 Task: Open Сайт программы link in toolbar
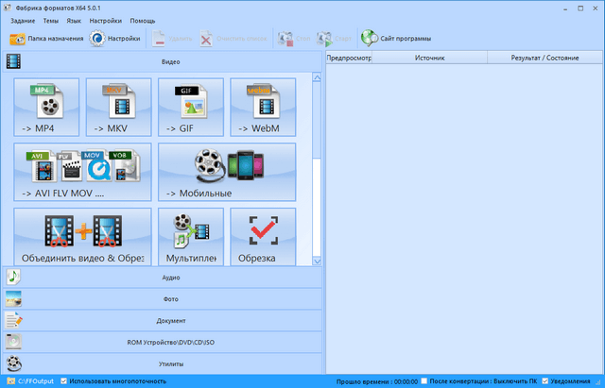397,39
